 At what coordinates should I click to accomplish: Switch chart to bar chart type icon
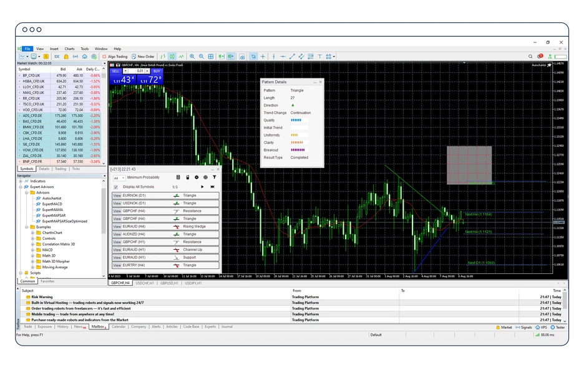163,57
